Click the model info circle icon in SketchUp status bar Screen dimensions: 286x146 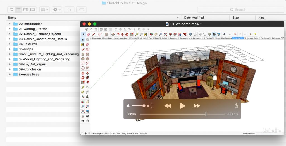pos(85,133)
